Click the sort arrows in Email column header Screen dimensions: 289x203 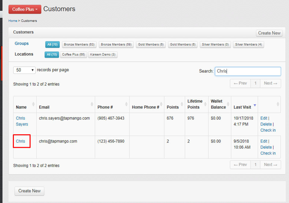pyautogui.click(x=92, y=104)
